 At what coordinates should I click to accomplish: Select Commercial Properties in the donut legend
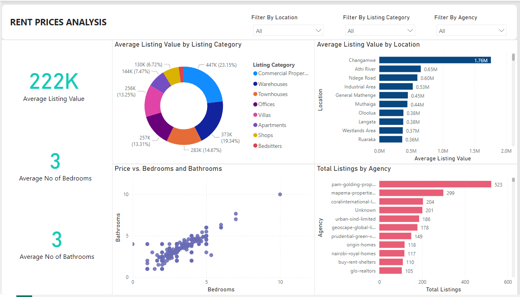(280, 73)
